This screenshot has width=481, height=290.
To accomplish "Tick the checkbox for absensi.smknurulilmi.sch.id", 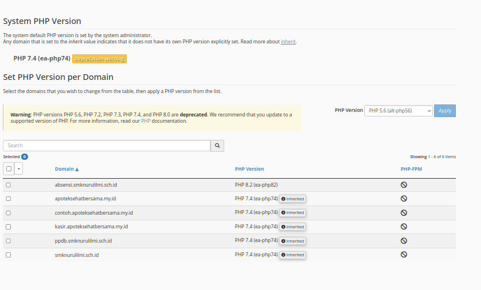I will pos(8,185).
